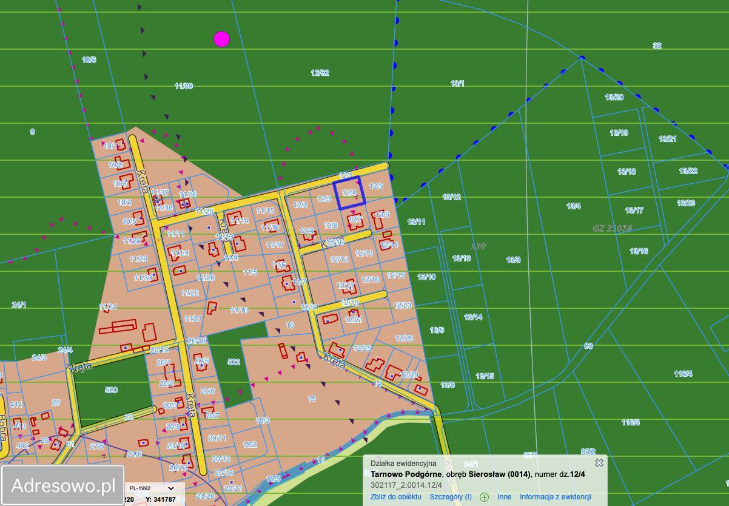The height and width of the screenshot is (506, 729).
Task: Click parcel label 13/4
Action: tap(574, 206)
